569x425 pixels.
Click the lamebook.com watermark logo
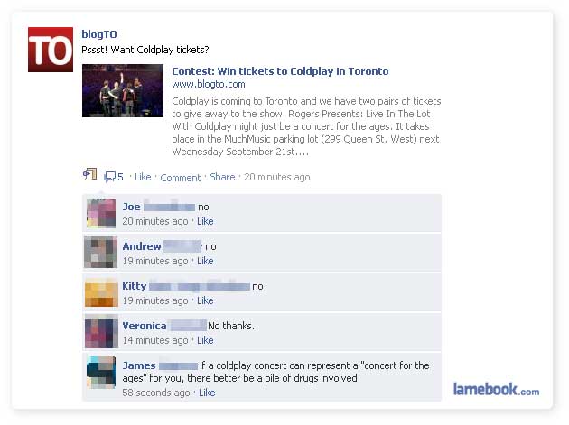click(x=496, y=390)
